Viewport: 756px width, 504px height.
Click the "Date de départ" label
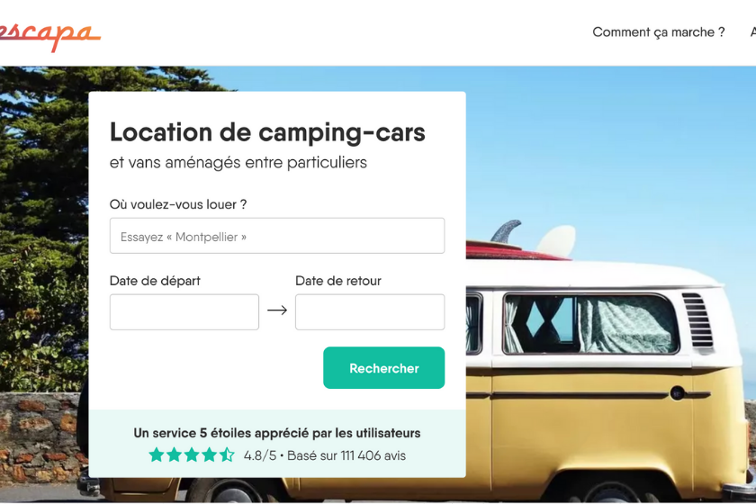(x=155, y=281)
